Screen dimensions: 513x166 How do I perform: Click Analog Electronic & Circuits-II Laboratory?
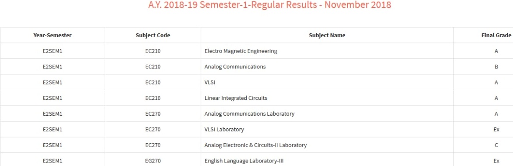(x=255, y=145)
